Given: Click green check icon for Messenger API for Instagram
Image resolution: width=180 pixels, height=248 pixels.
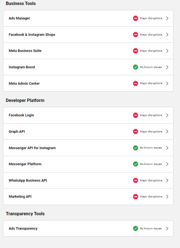Looking at the screenshot, I should (x=135, y=148).
